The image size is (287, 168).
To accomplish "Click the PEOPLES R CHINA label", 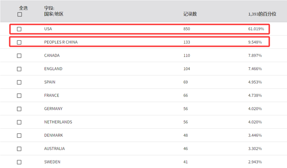I will [61, 42].
